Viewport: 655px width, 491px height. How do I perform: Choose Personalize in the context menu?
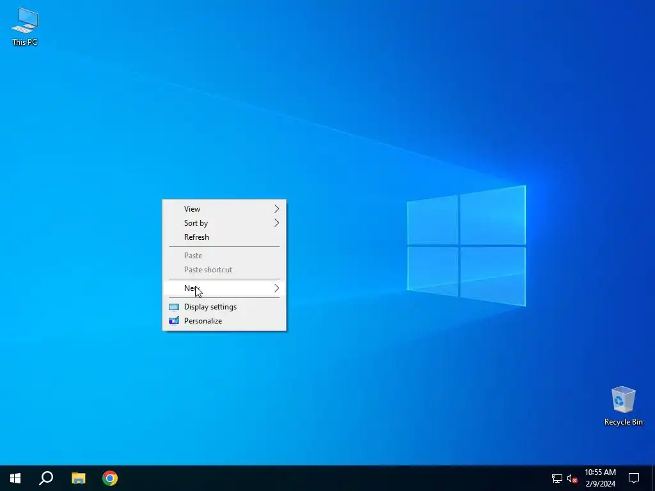(225, 321)
